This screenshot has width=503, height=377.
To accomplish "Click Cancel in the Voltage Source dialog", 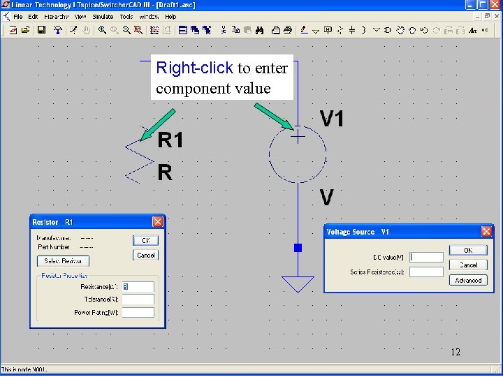I will click(x=468, y=265).
